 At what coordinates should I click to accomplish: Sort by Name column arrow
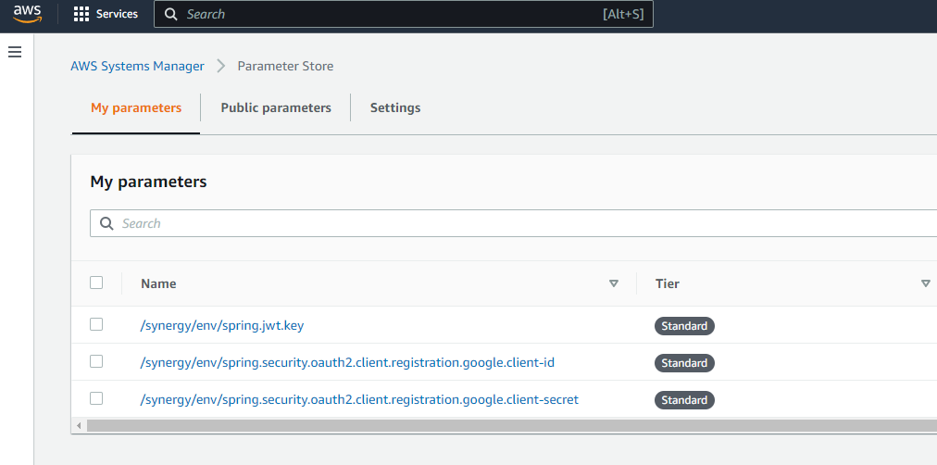point(613,283)
